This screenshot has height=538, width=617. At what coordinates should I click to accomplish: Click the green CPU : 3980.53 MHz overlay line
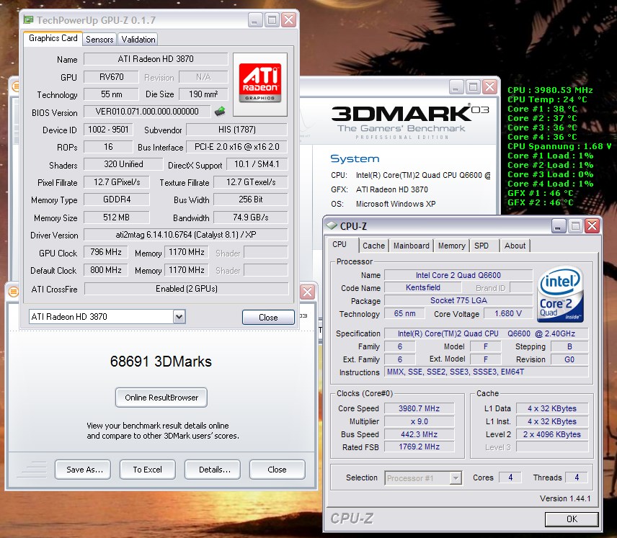pos(550,89)
